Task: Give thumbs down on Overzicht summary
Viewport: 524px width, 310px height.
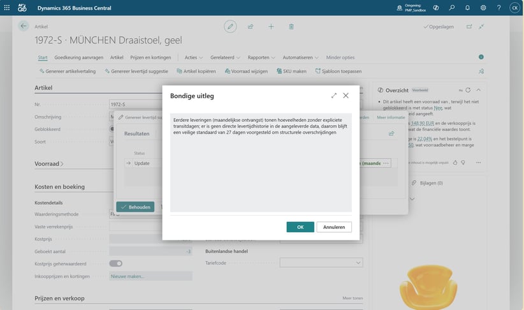Action: (x=463, y=163)
